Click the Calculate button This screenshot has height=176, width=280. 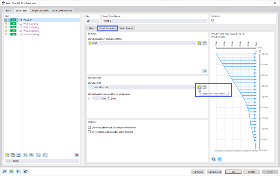tap(198, 172)
